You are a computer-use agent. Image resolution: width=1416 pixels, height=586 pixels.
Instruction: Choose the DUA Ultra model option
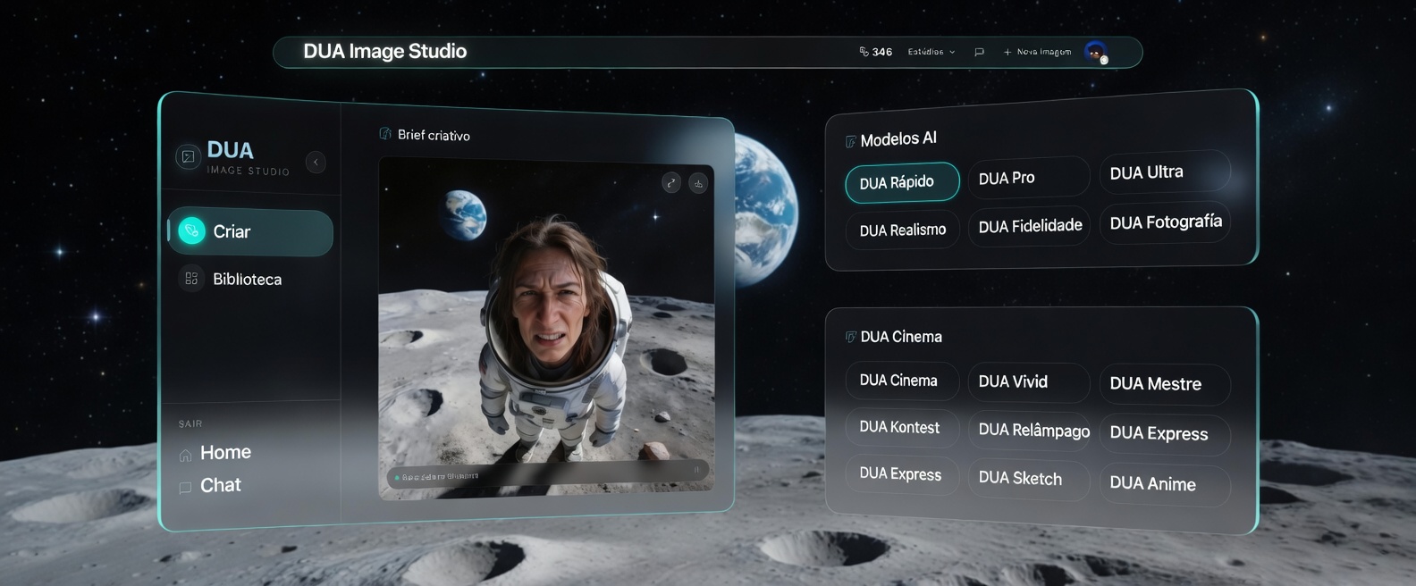pos(1163,172)
